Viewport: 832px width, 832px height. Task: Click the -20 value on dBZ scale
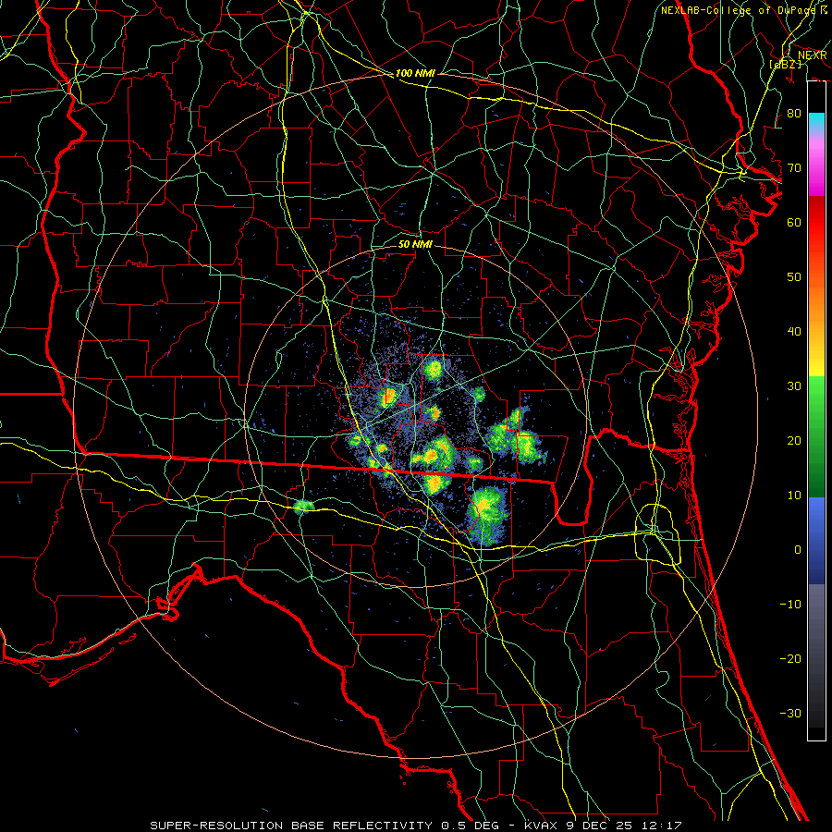pos(790,659)
